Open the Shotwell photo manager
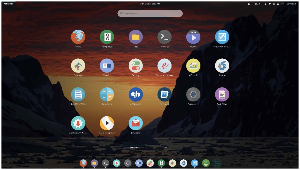 pos(164,94)
